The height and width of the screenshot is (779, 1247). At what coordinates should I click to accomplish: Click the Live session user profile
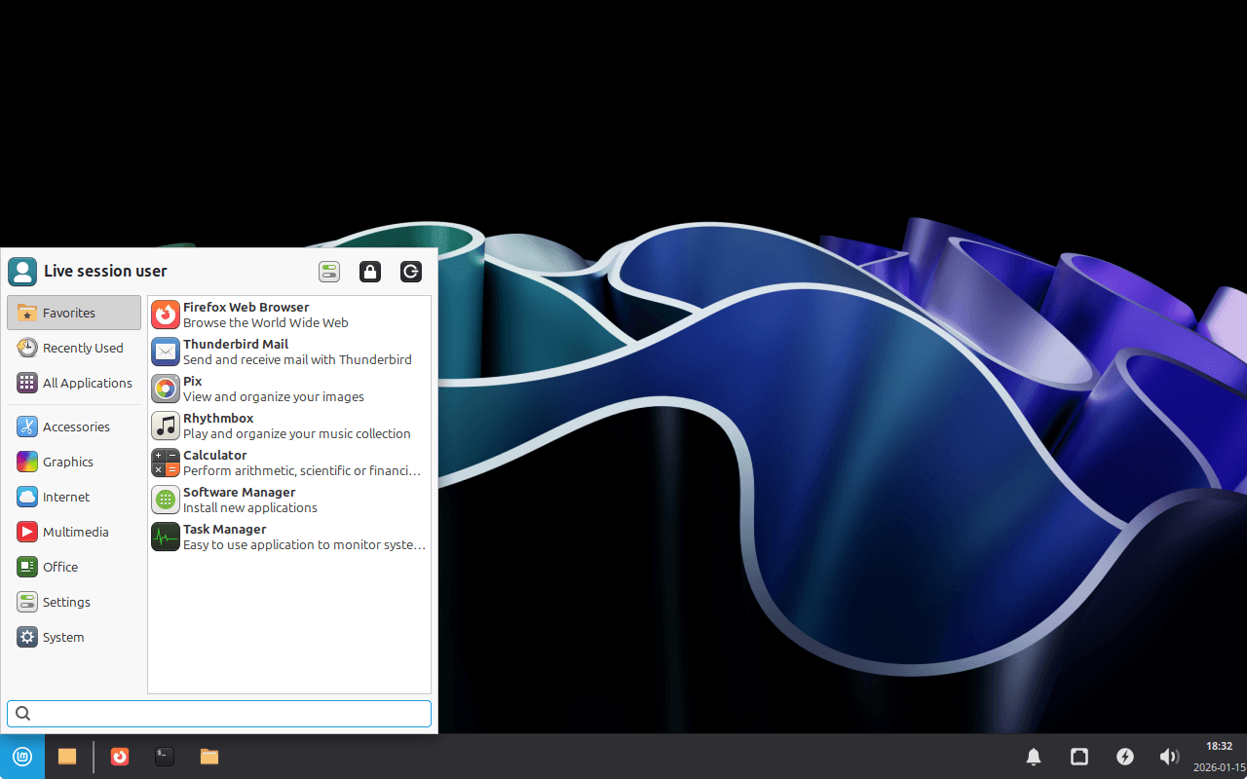[88, 272]
